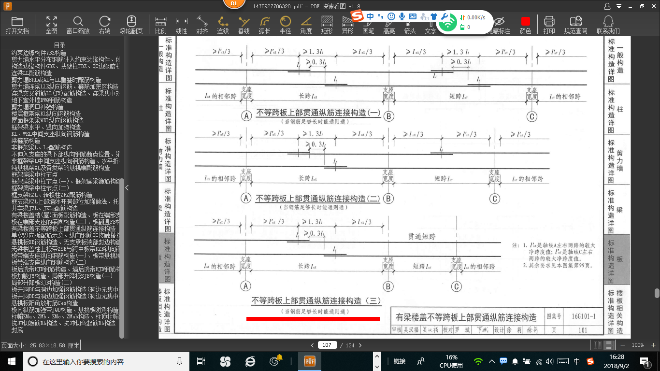This screenshot has height=371, width=660.
Task: Select the 对齐 aligned measure tool
Action: click(x=202, y=25)
